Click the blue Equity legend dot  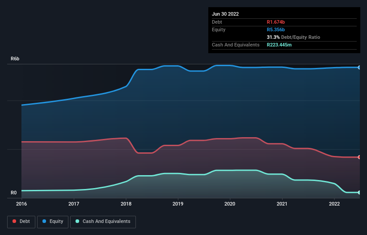pos(44,221)
